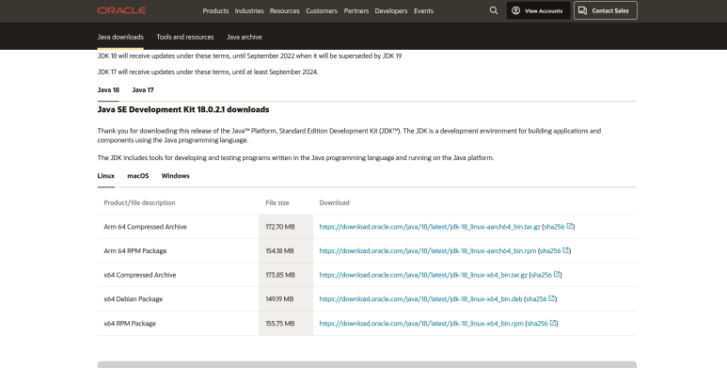Download jdk-18_linux-x64_bin.tar.gz link
The image size is (727, 368).
click(423, 275)
